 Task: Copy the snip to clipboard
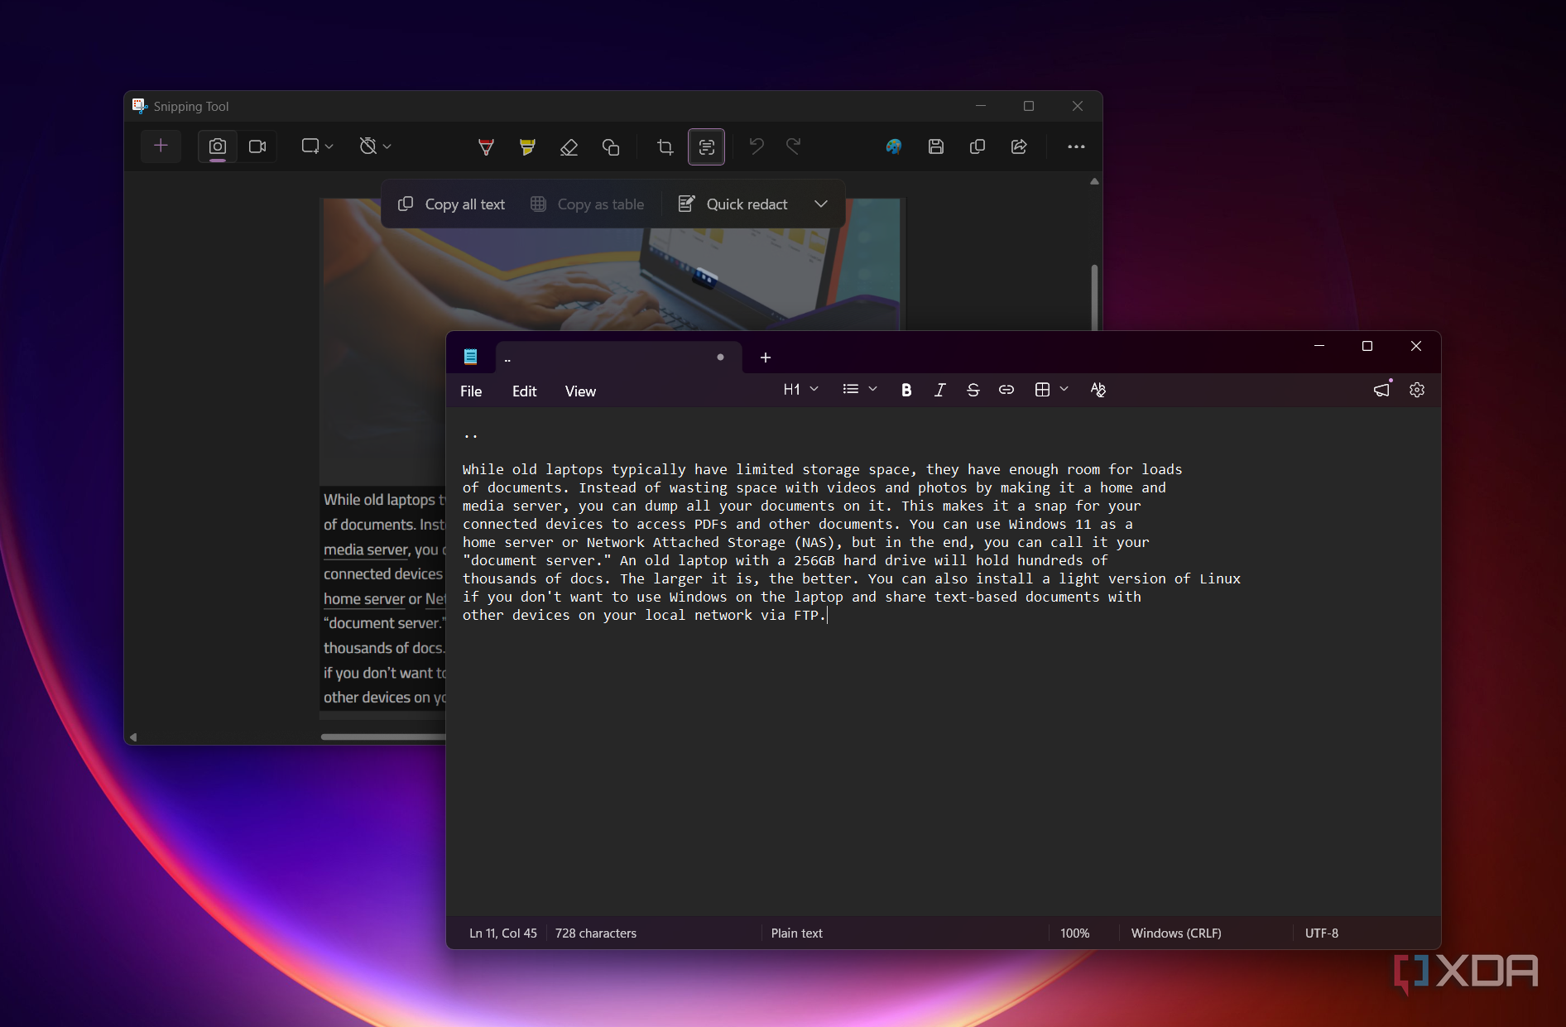(x=977, y=146)
